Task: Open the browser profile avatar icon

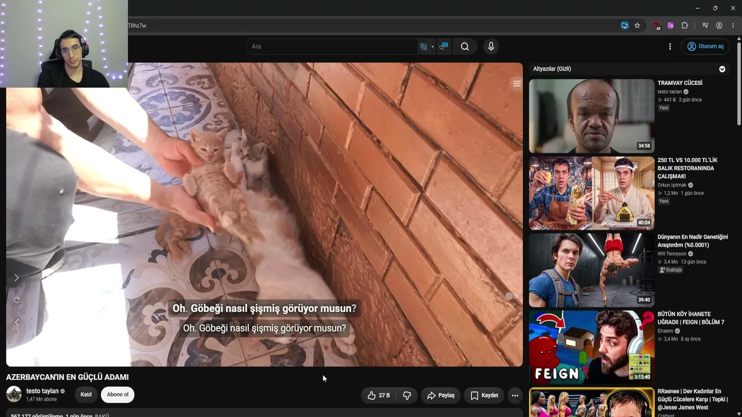Action: pos(719,25)
